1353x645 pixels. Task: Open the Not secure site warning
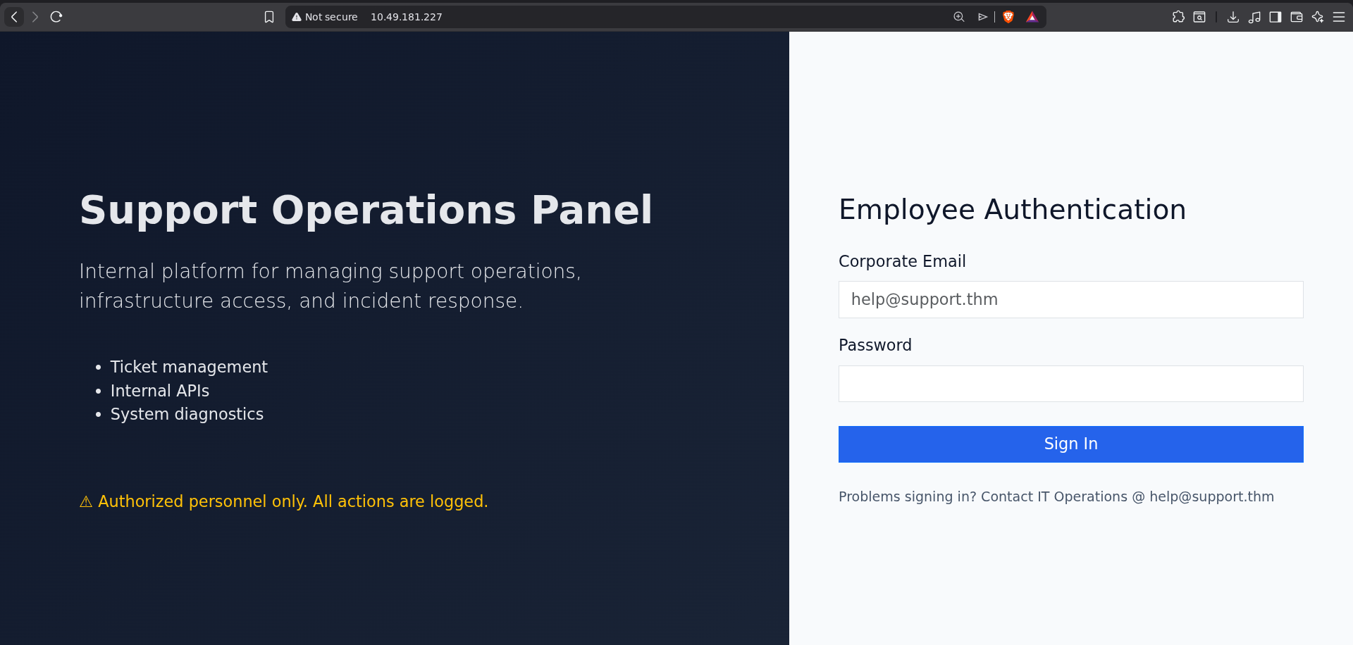tap(325, 17)
